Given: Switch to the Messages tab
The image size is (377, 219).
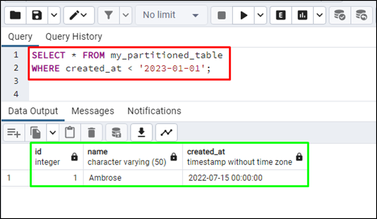Looking at the screenshot, I should (93, 111).
